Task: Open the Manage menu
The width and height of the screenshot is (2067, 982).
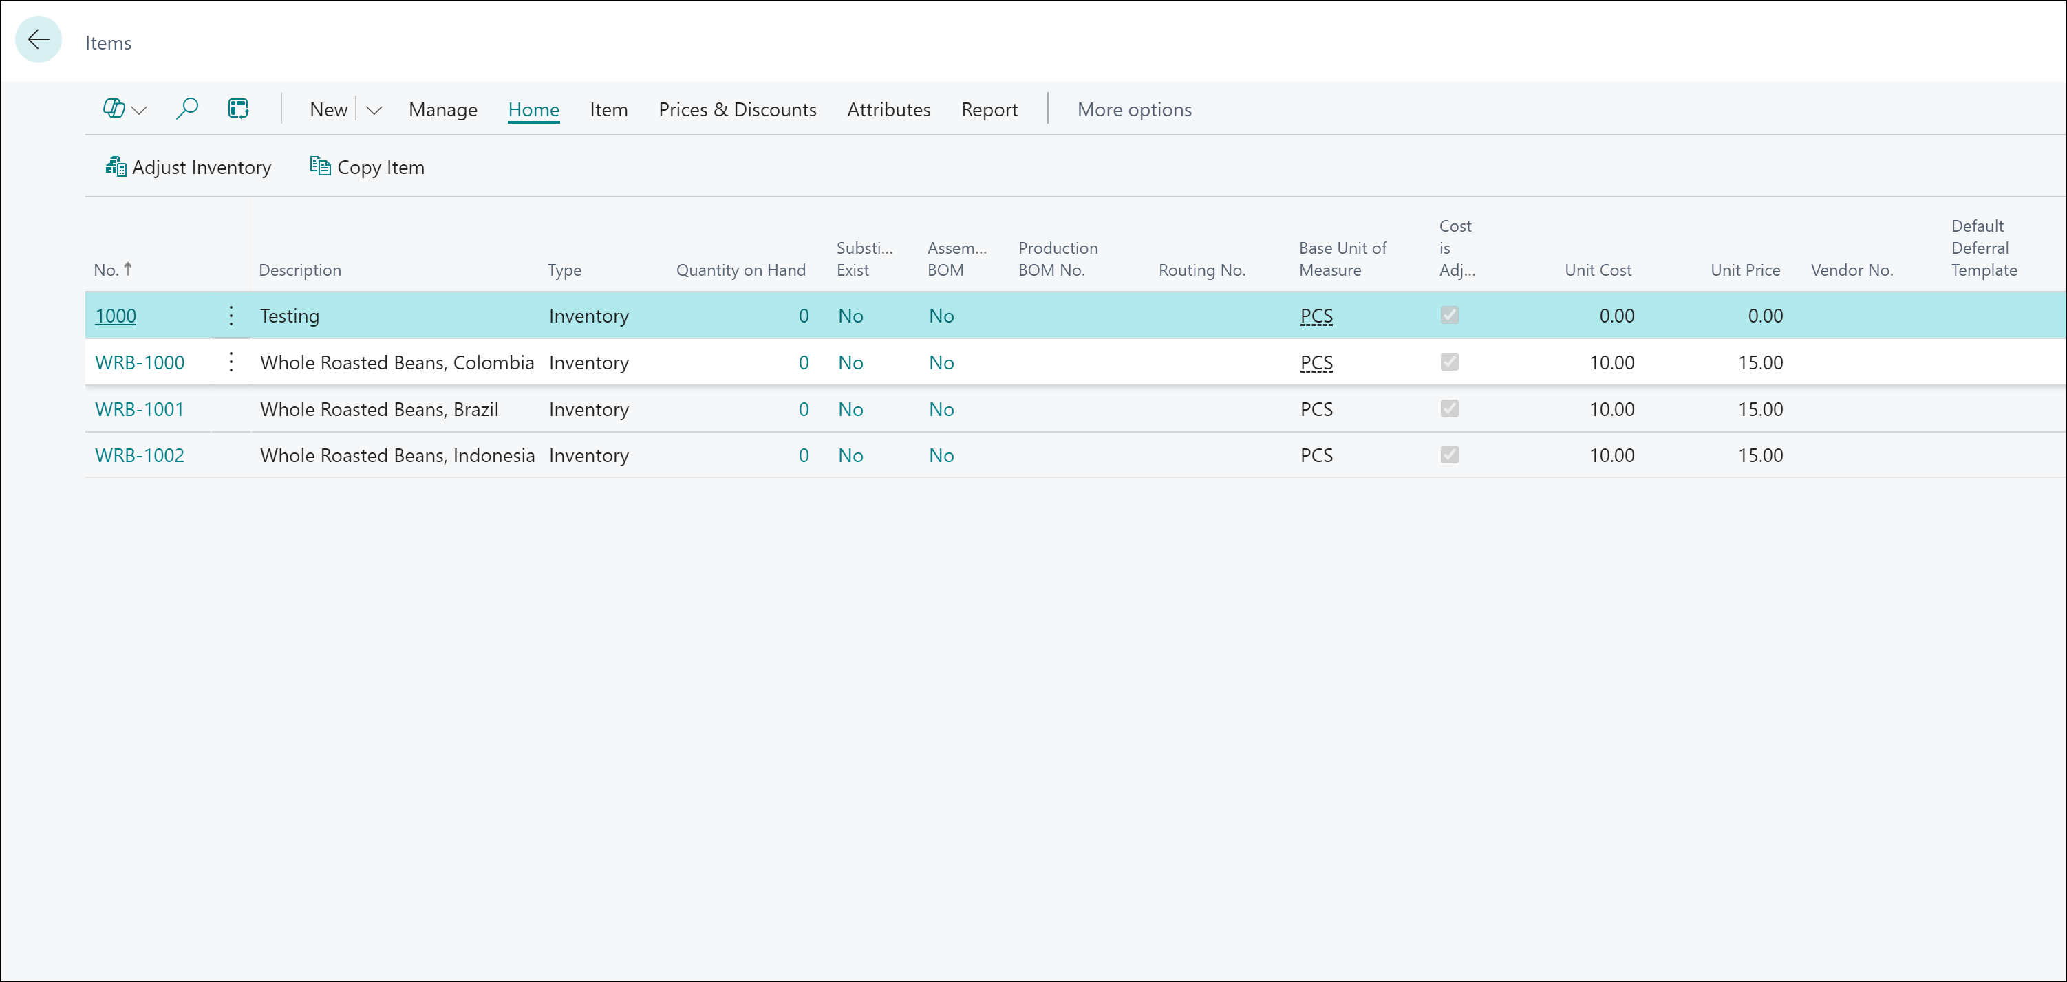Action: coord(443,110)
